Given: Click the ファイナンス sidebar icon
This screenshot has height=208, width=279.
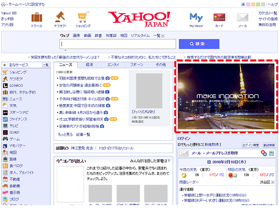Looking at the screenshot, I should [x=5, y=119].
